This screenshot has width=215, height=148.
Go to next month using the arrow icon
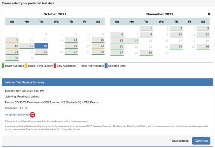[209, 14]
